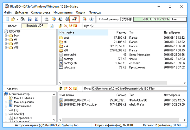The width and height of the screenshot is (190, 130).
Task: Select Мои ISO файлы in the catalog tree
Action: coord(24,98)
